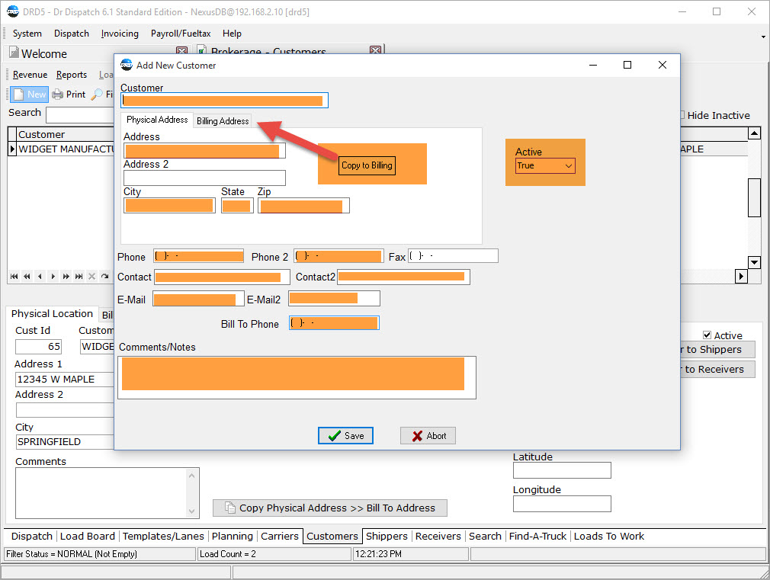Open the Receivers bottom tab
Screen dimensions: 770x580
[x=438, y=536]
